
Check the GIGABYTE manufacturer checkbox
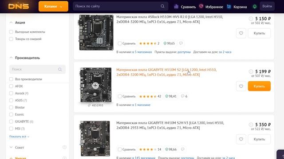click(x=11, y=121)
